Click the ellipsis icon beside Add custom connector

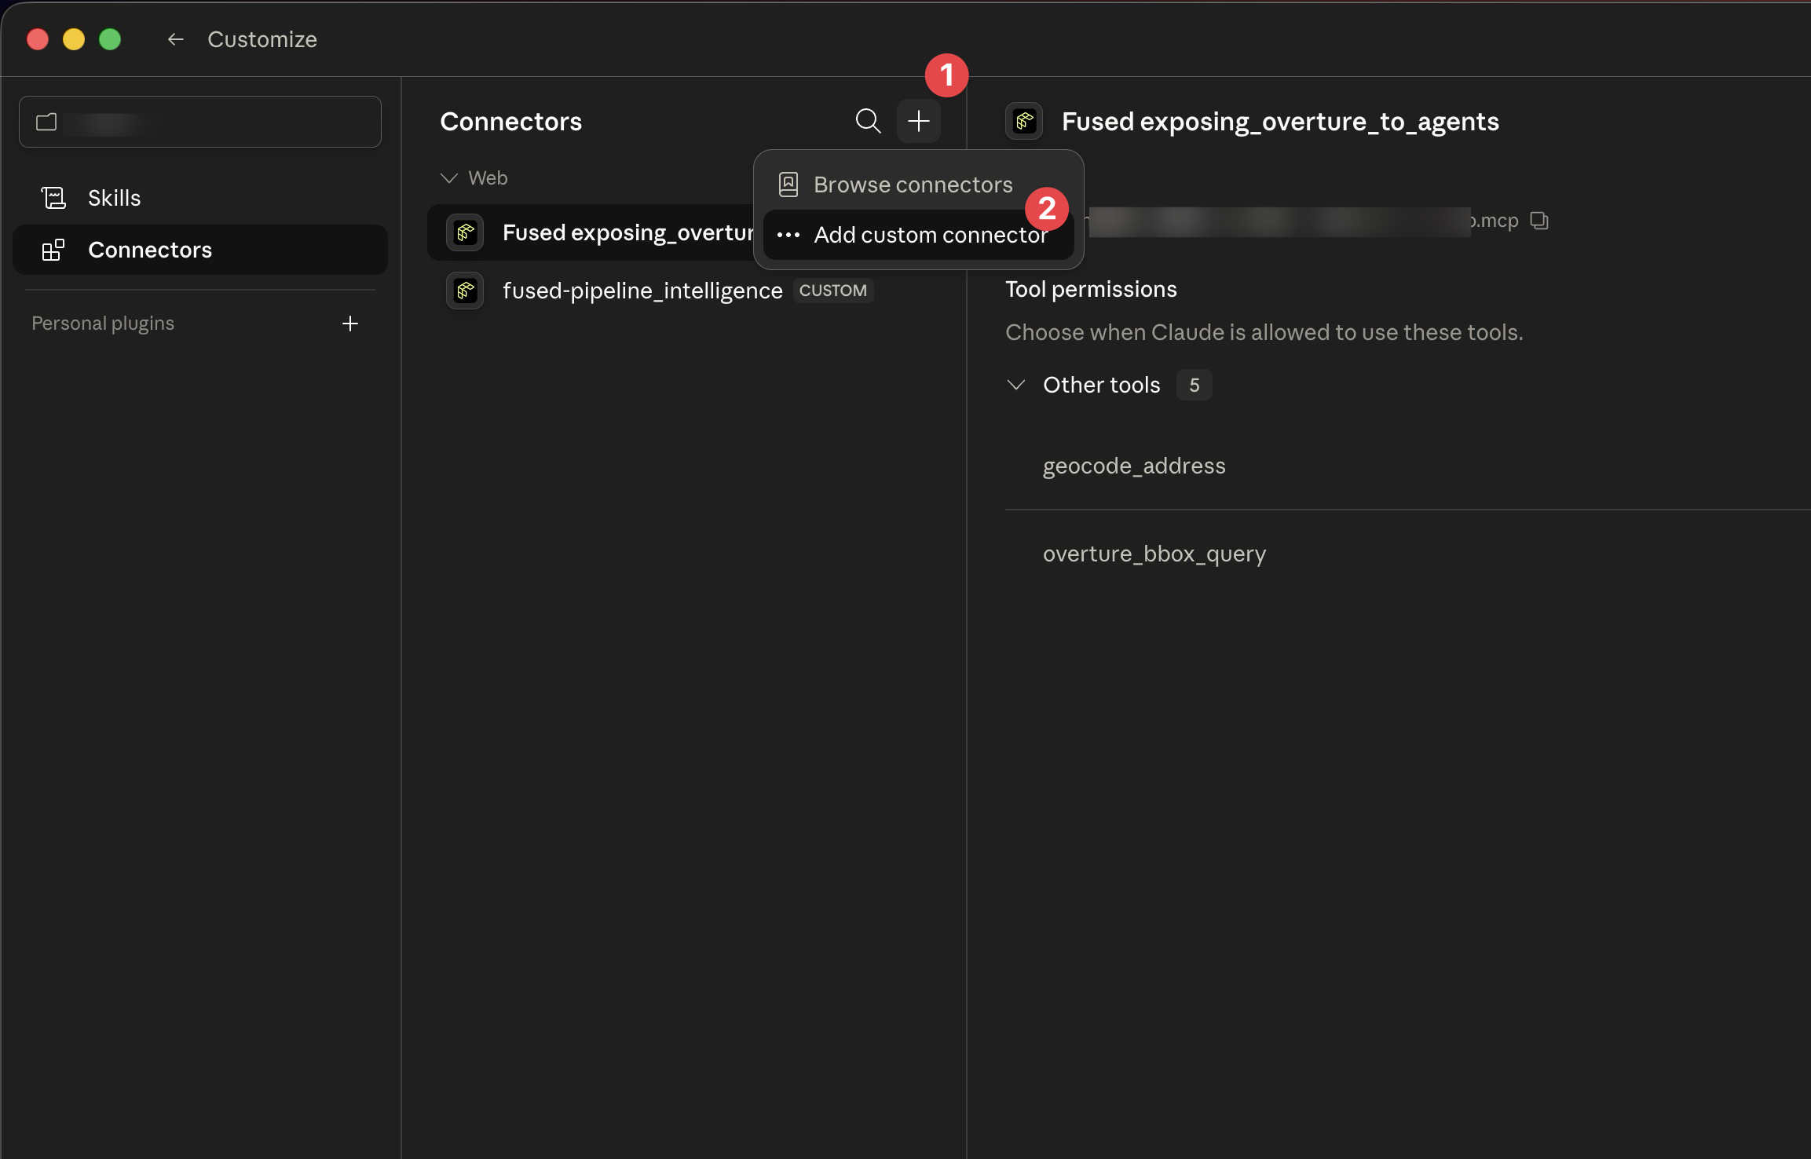[x=788, y=235]
